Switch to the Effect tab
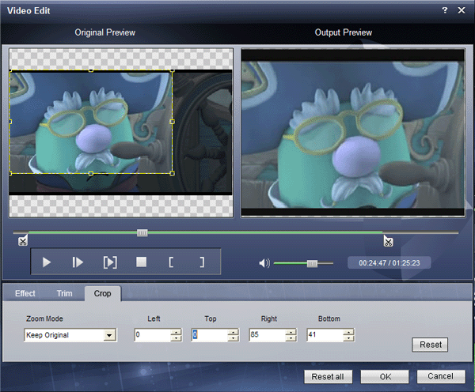Screen dimensions: 475x392 25,293
